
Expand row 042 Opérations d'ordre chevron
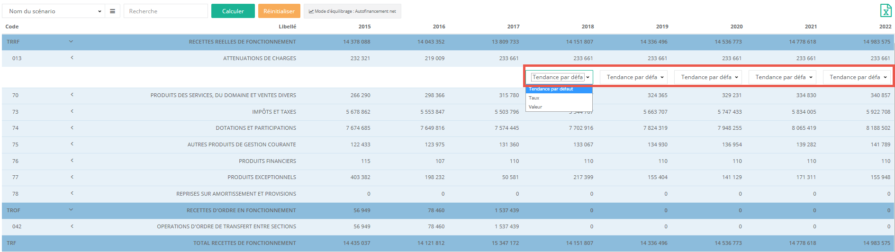(72, 226)
